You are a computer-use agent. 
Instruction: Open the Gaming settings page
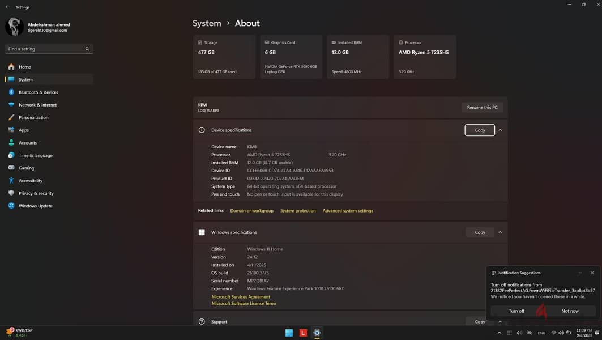pyautogui.click(x=49, y=168)
